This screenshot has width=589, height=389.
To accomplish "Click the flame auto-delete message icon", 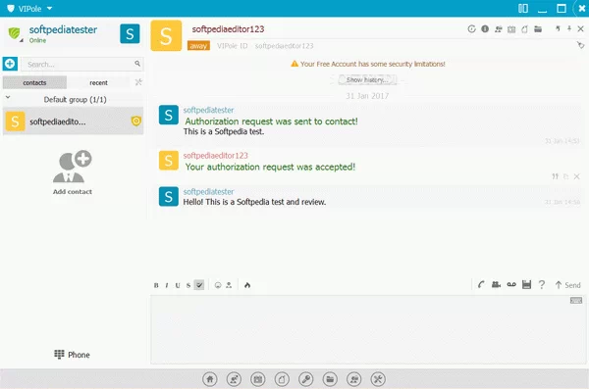I will (247, 285).
